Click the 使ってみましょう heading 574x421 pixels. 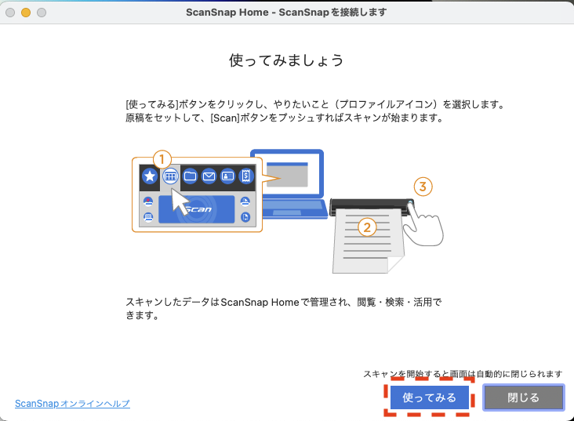coord(287,60)
